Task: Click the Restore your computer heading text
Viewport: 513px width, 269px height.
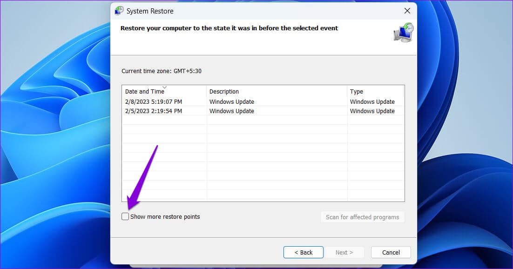Action: (x=229, y=28)
